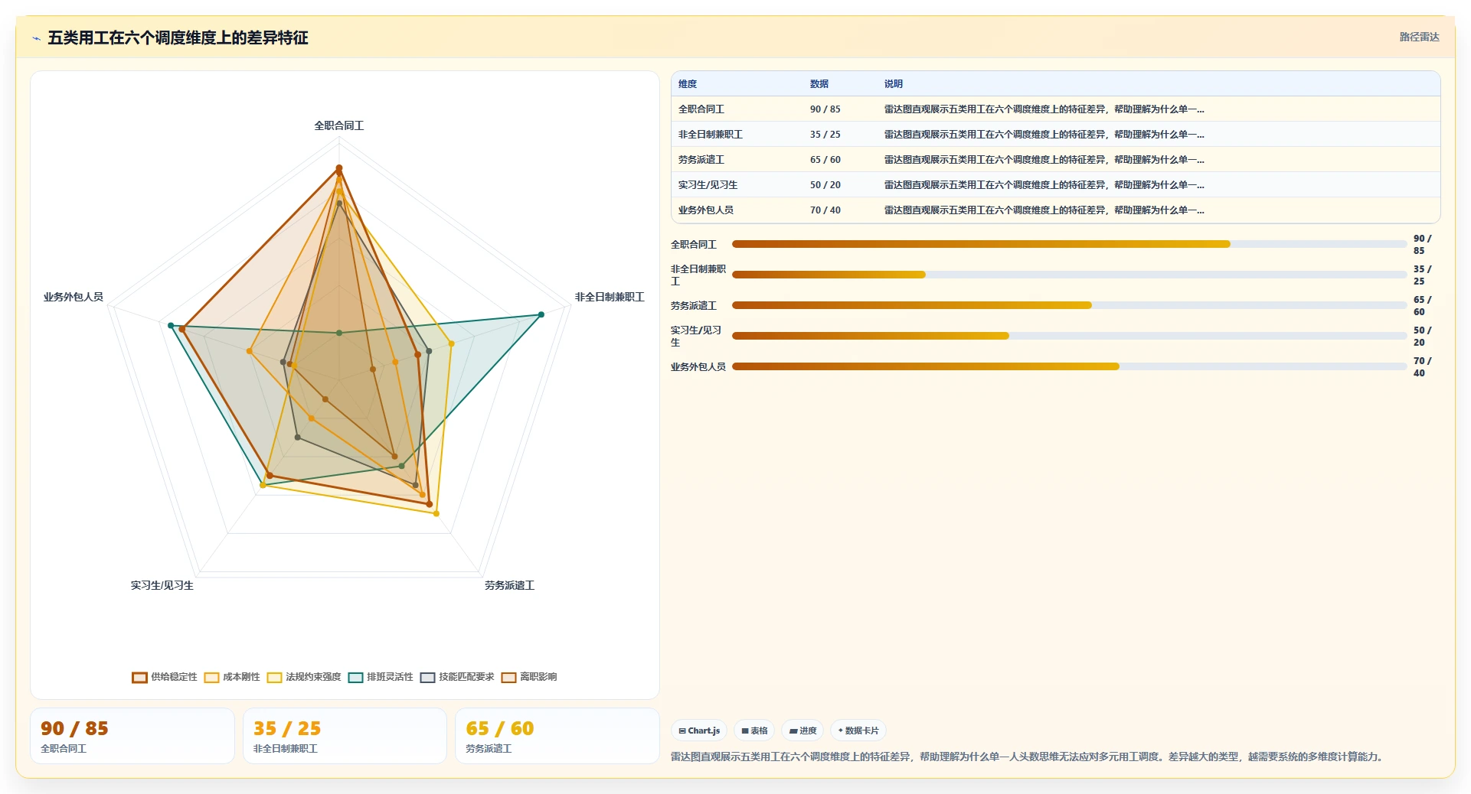Viewport: 1471px width, 794px height.
Task: Click the 路径雷达 label in header
Action: click(x=1419, y=37)
